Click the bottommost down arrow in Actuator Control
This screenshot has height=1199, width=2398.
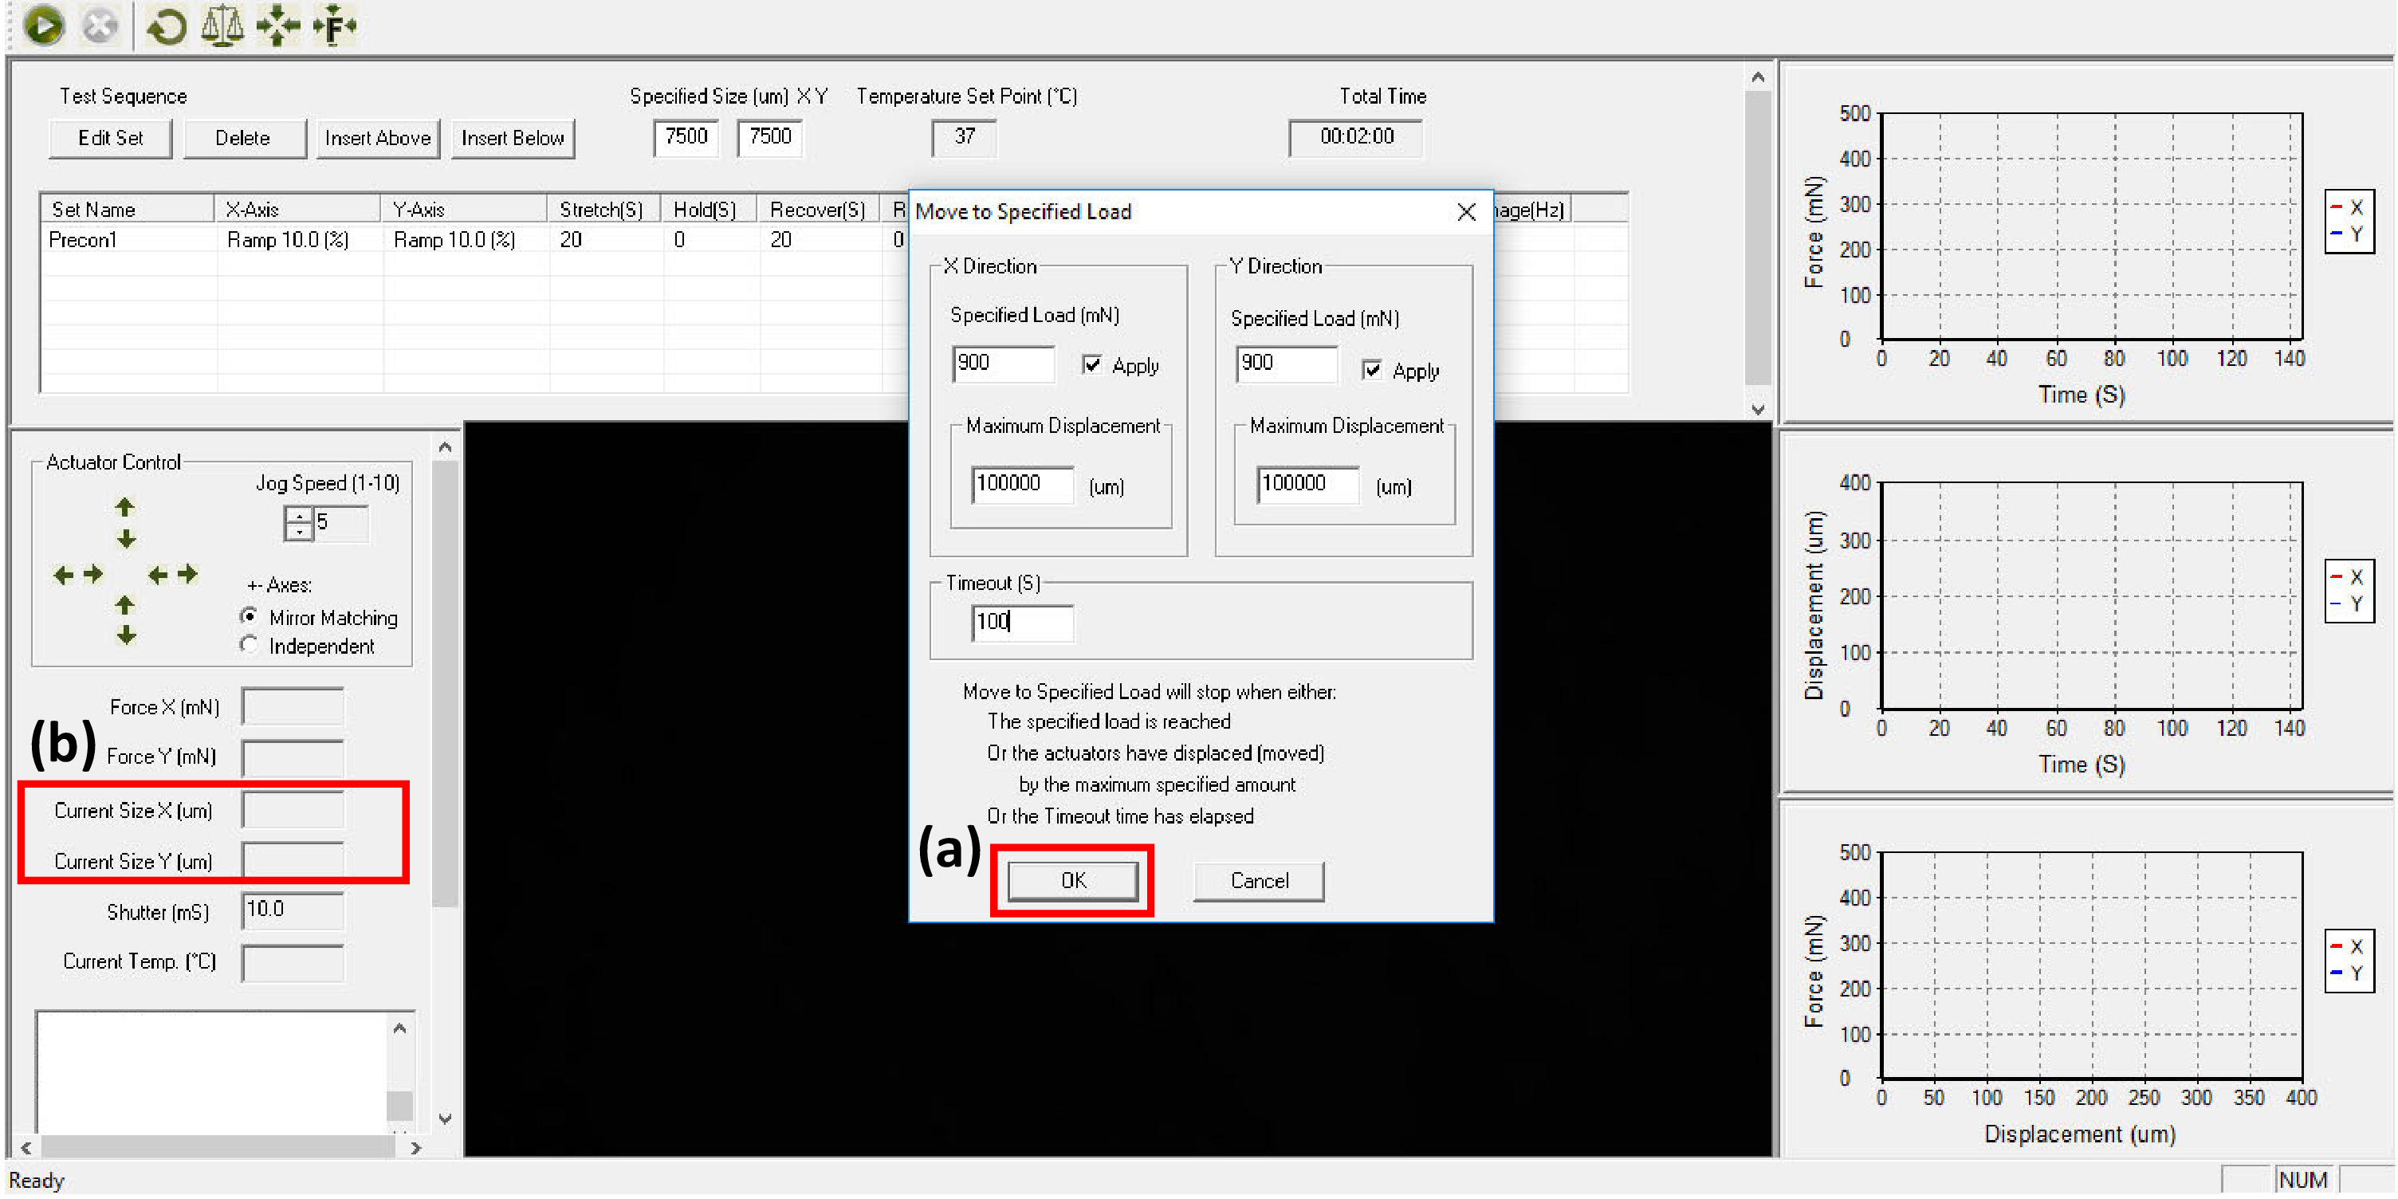coord(126,636)
